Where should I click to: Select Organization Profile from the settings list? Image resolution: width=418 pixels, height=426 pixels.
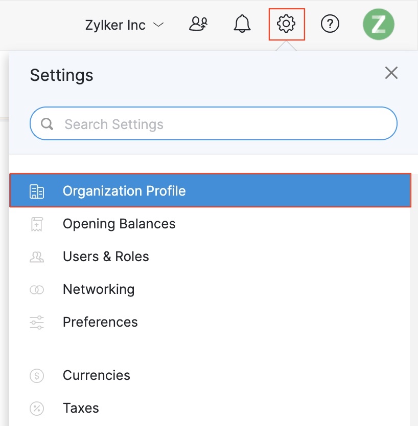tap(124, 190)
